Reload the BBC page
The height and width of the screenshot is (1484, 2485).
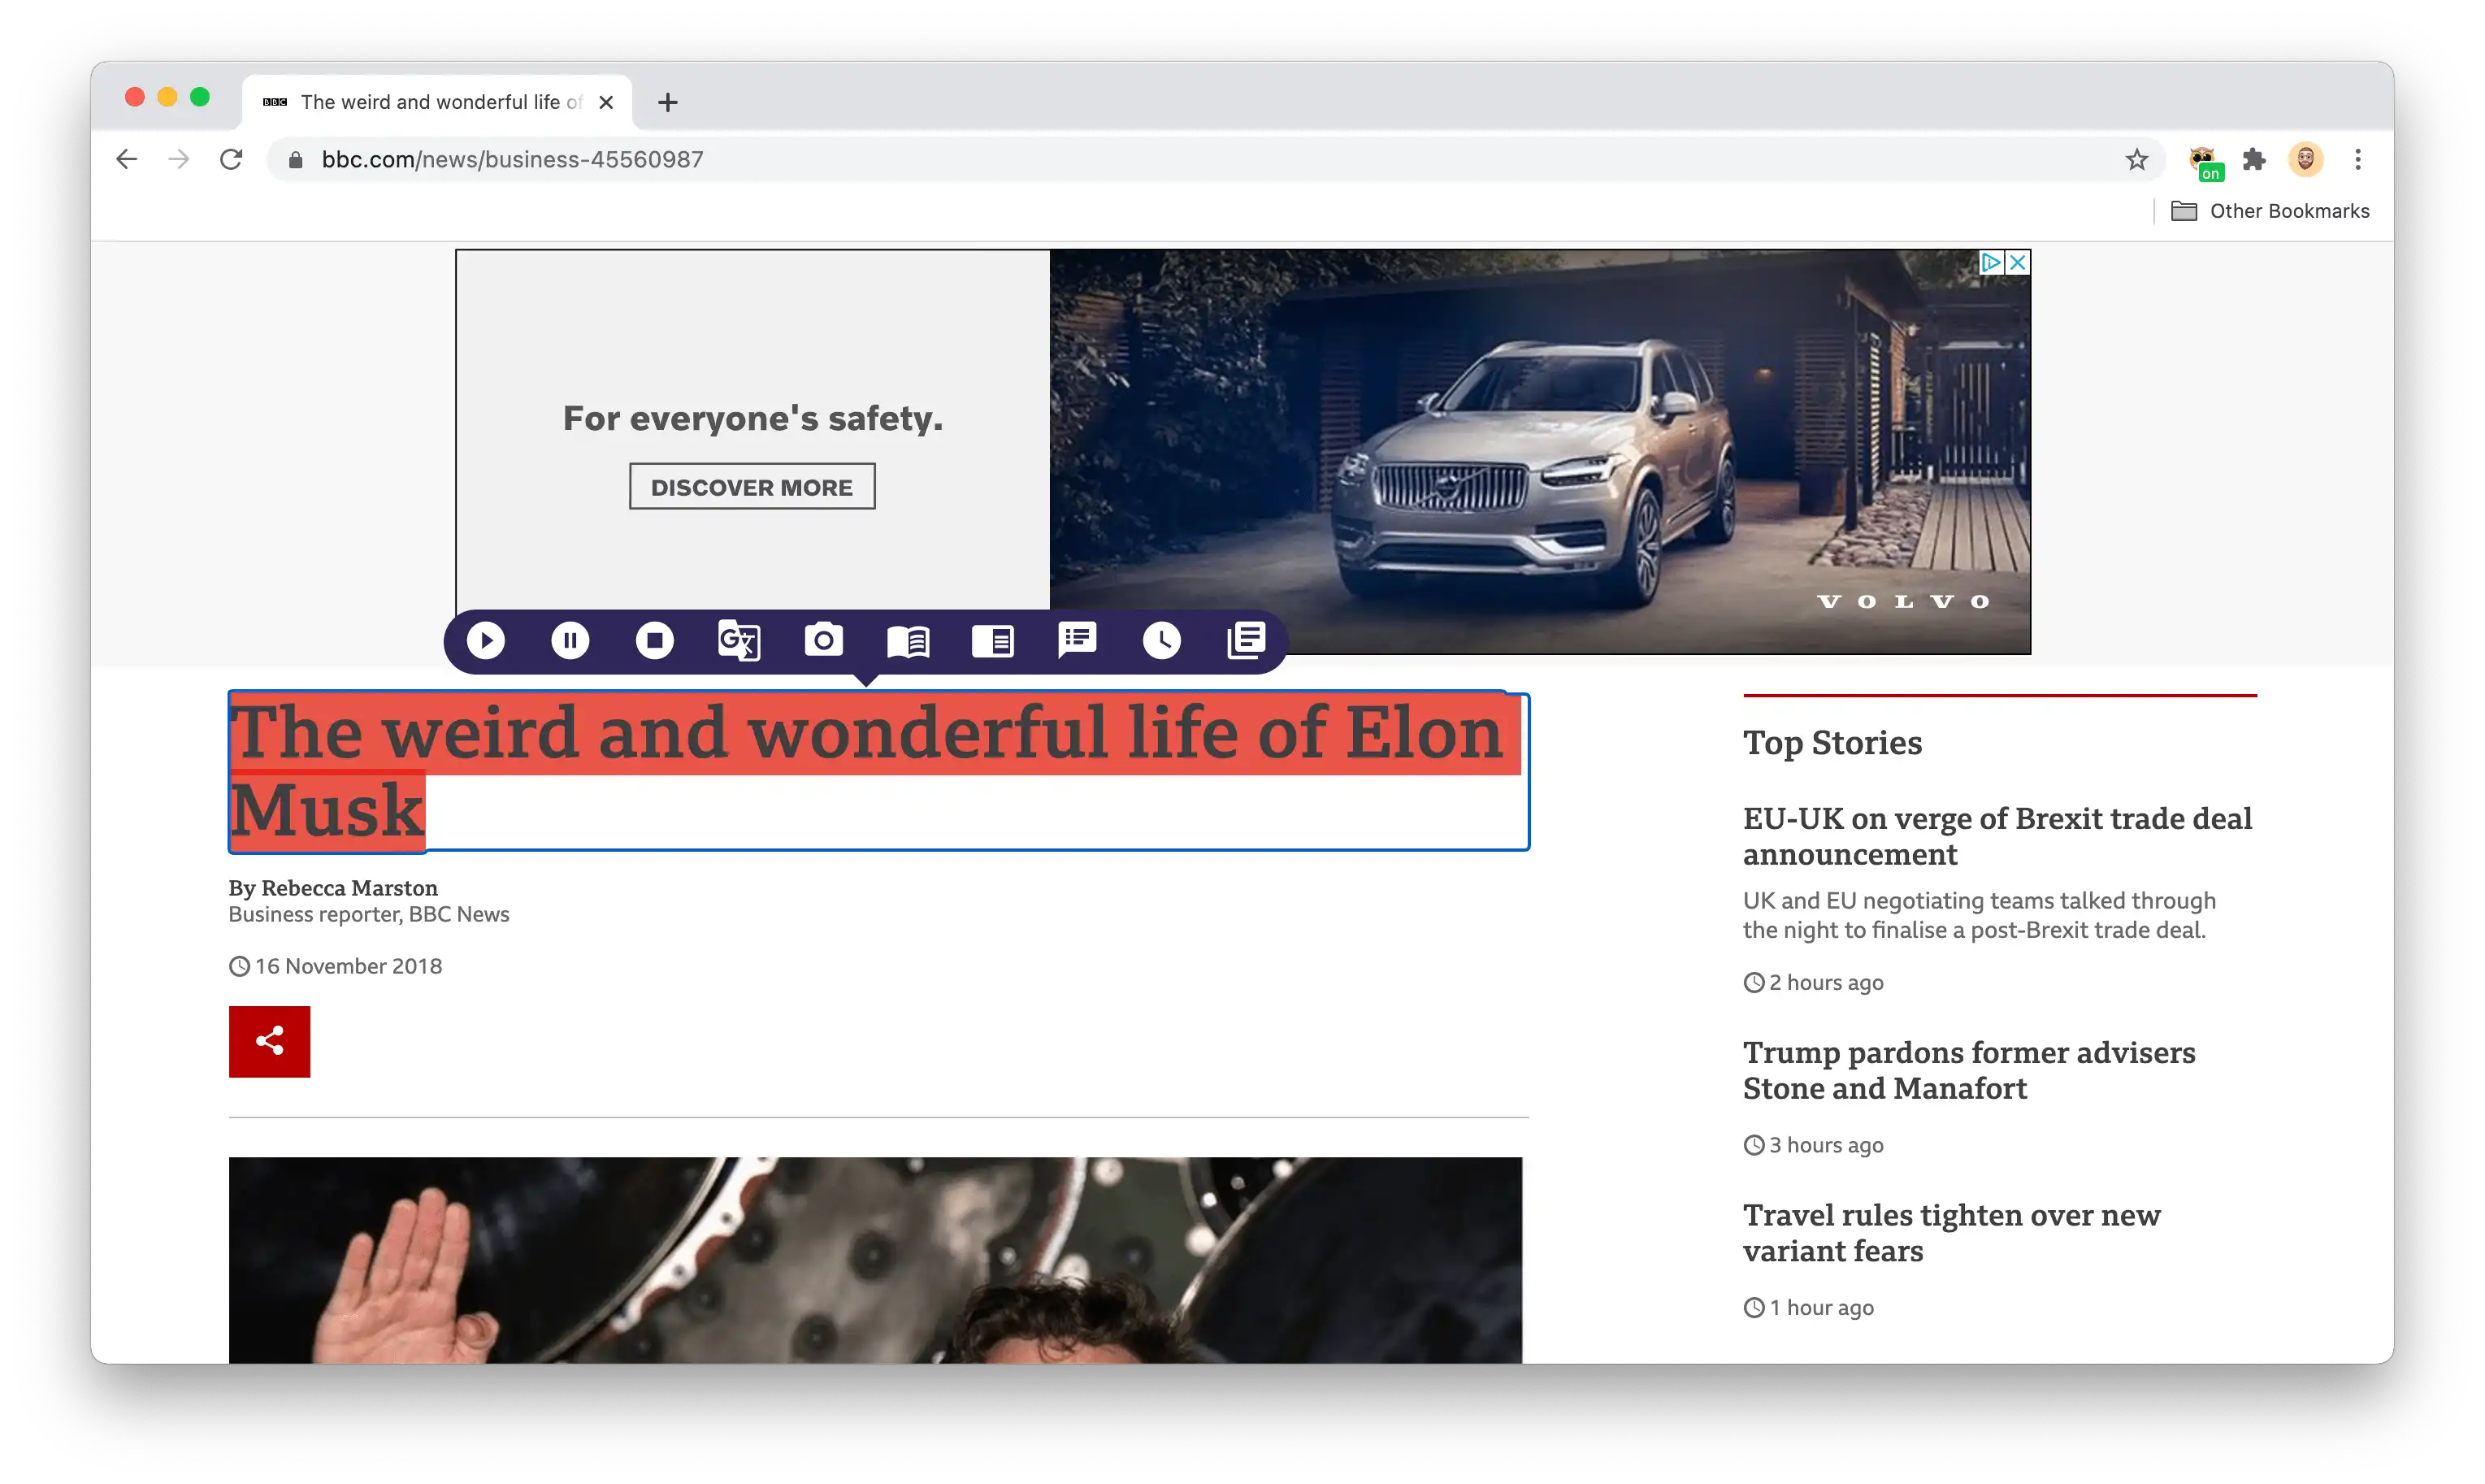tap(231, 159)
